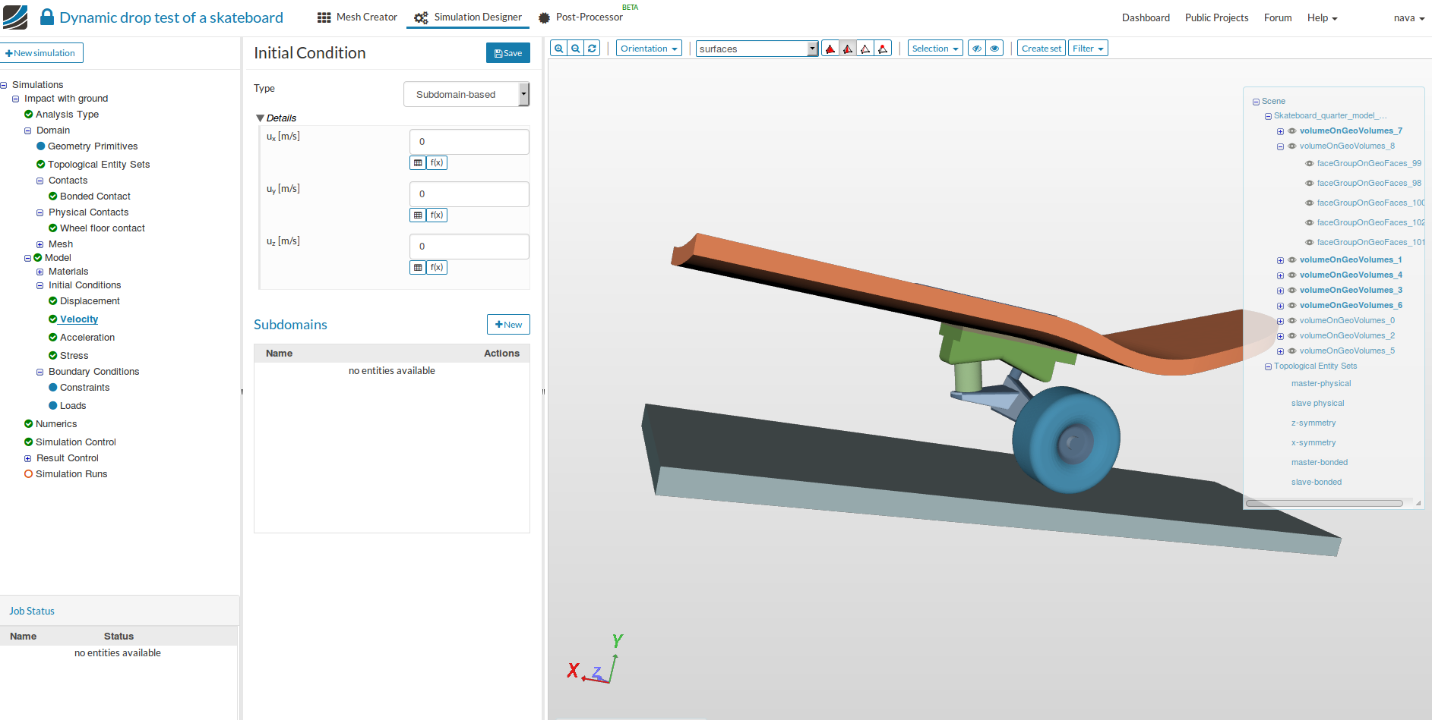Viewport: 1432px width, 720px height.
Task: Open the Post-Processor tab
Action: (x=581, y=17)
